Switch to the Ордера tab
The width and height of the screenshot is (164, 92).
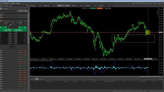click(37, 79)
